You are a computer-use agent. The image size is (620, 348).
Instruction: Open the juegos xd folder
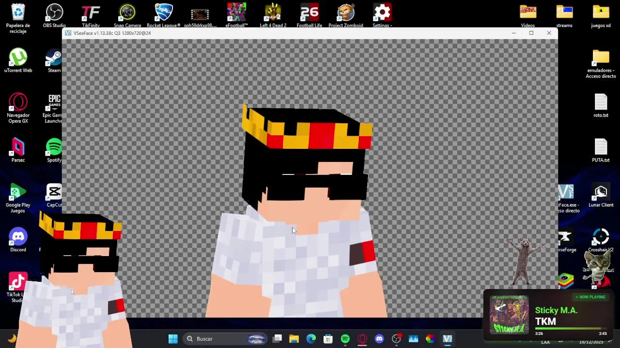pyautogui.click(x=601, y=16)
